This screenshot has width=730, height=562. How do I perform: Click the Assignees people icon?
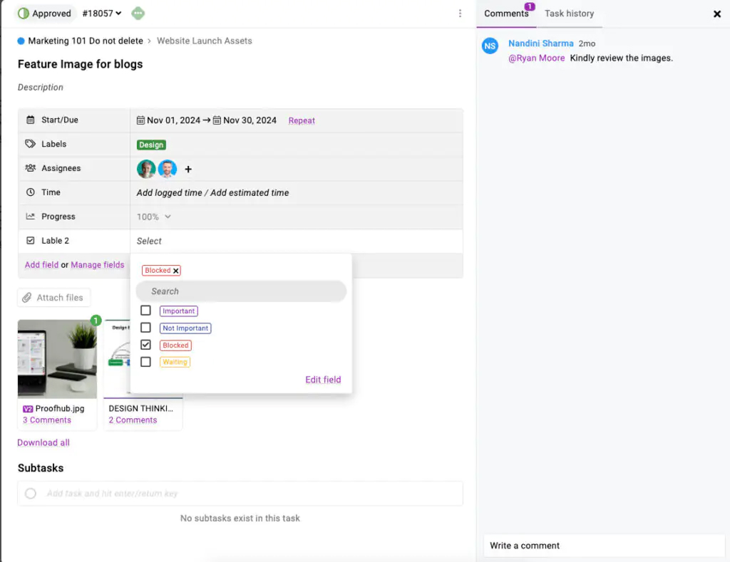(x=30, y=168)
